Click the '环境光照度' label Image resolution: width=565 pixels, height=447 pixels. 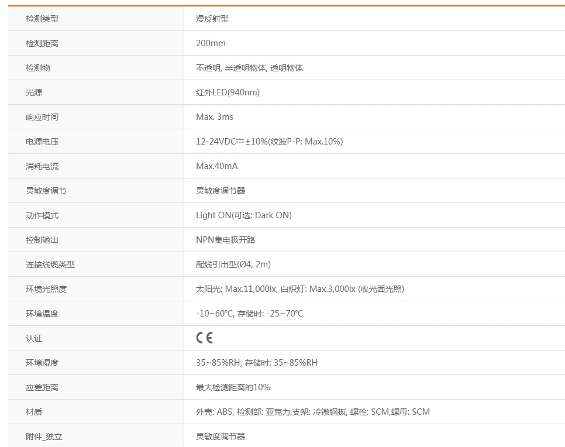(x=46, y=289)
